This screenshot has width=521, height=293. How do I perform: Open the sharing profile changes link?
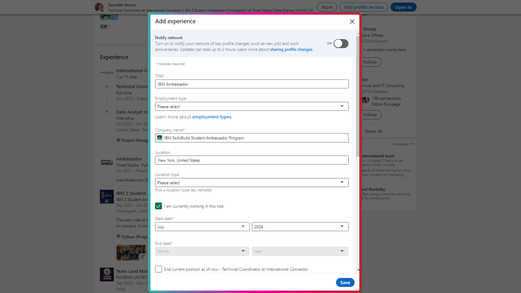tap(291, 50)
